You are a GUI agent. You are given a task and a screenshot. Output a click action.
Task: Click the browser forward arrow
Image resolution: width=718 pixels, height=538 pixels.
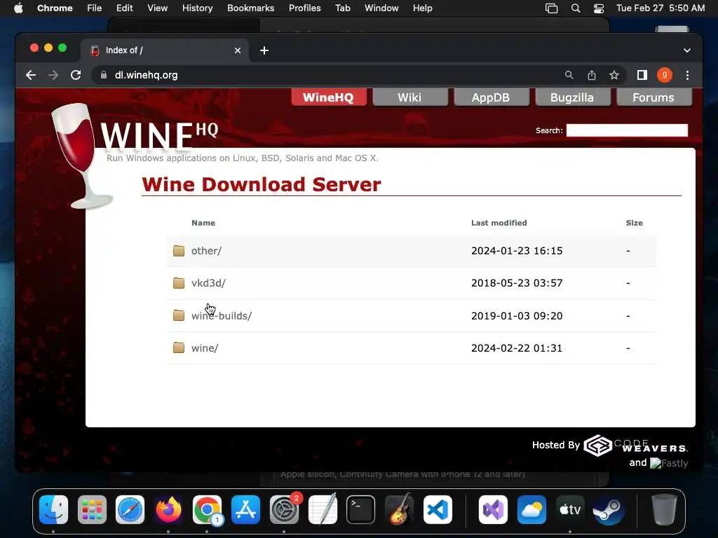coord(53,75)
